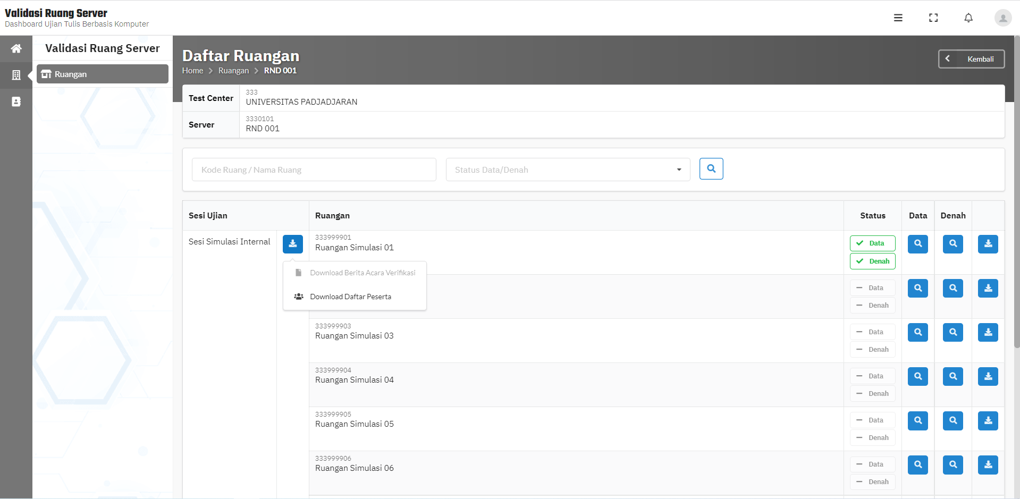Open user profile avatar
Screen dimensions: 1020x499
[1002, 18]
